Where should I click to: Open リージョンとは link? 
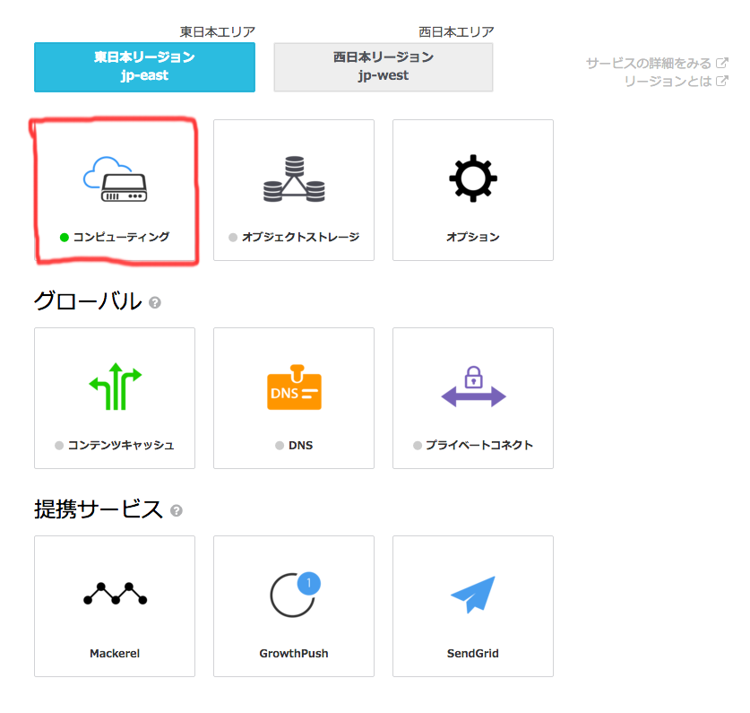[668, 82]
